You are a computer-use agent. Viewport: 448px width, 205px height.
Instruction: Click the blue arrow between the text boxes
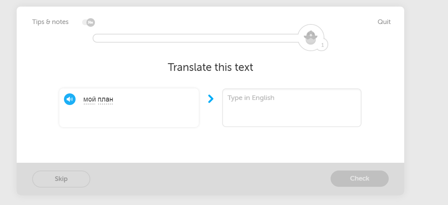click(x=211, y=99)
